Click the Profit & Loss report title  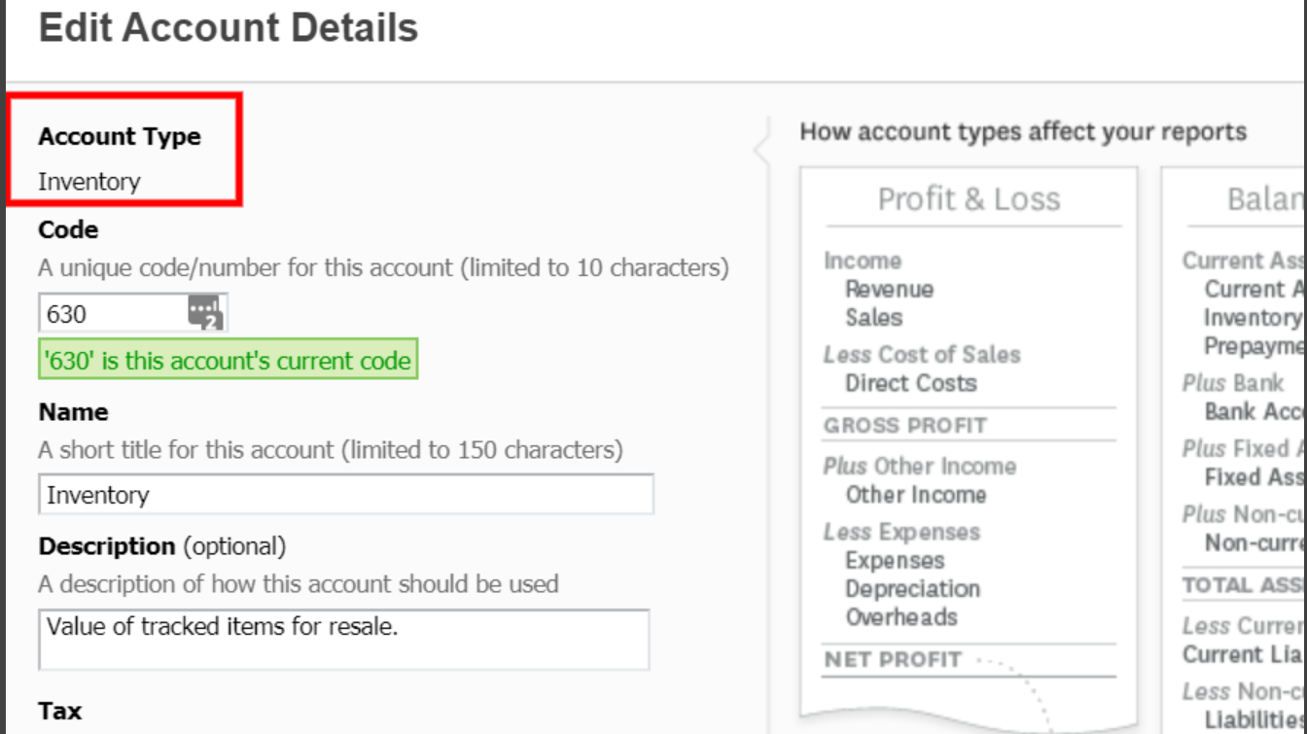tap(969, 199)
